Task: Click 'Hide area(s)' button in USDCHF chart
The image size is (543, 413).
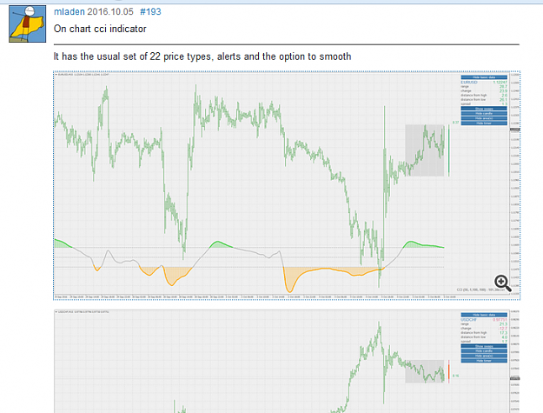Action: click(484, 356)
